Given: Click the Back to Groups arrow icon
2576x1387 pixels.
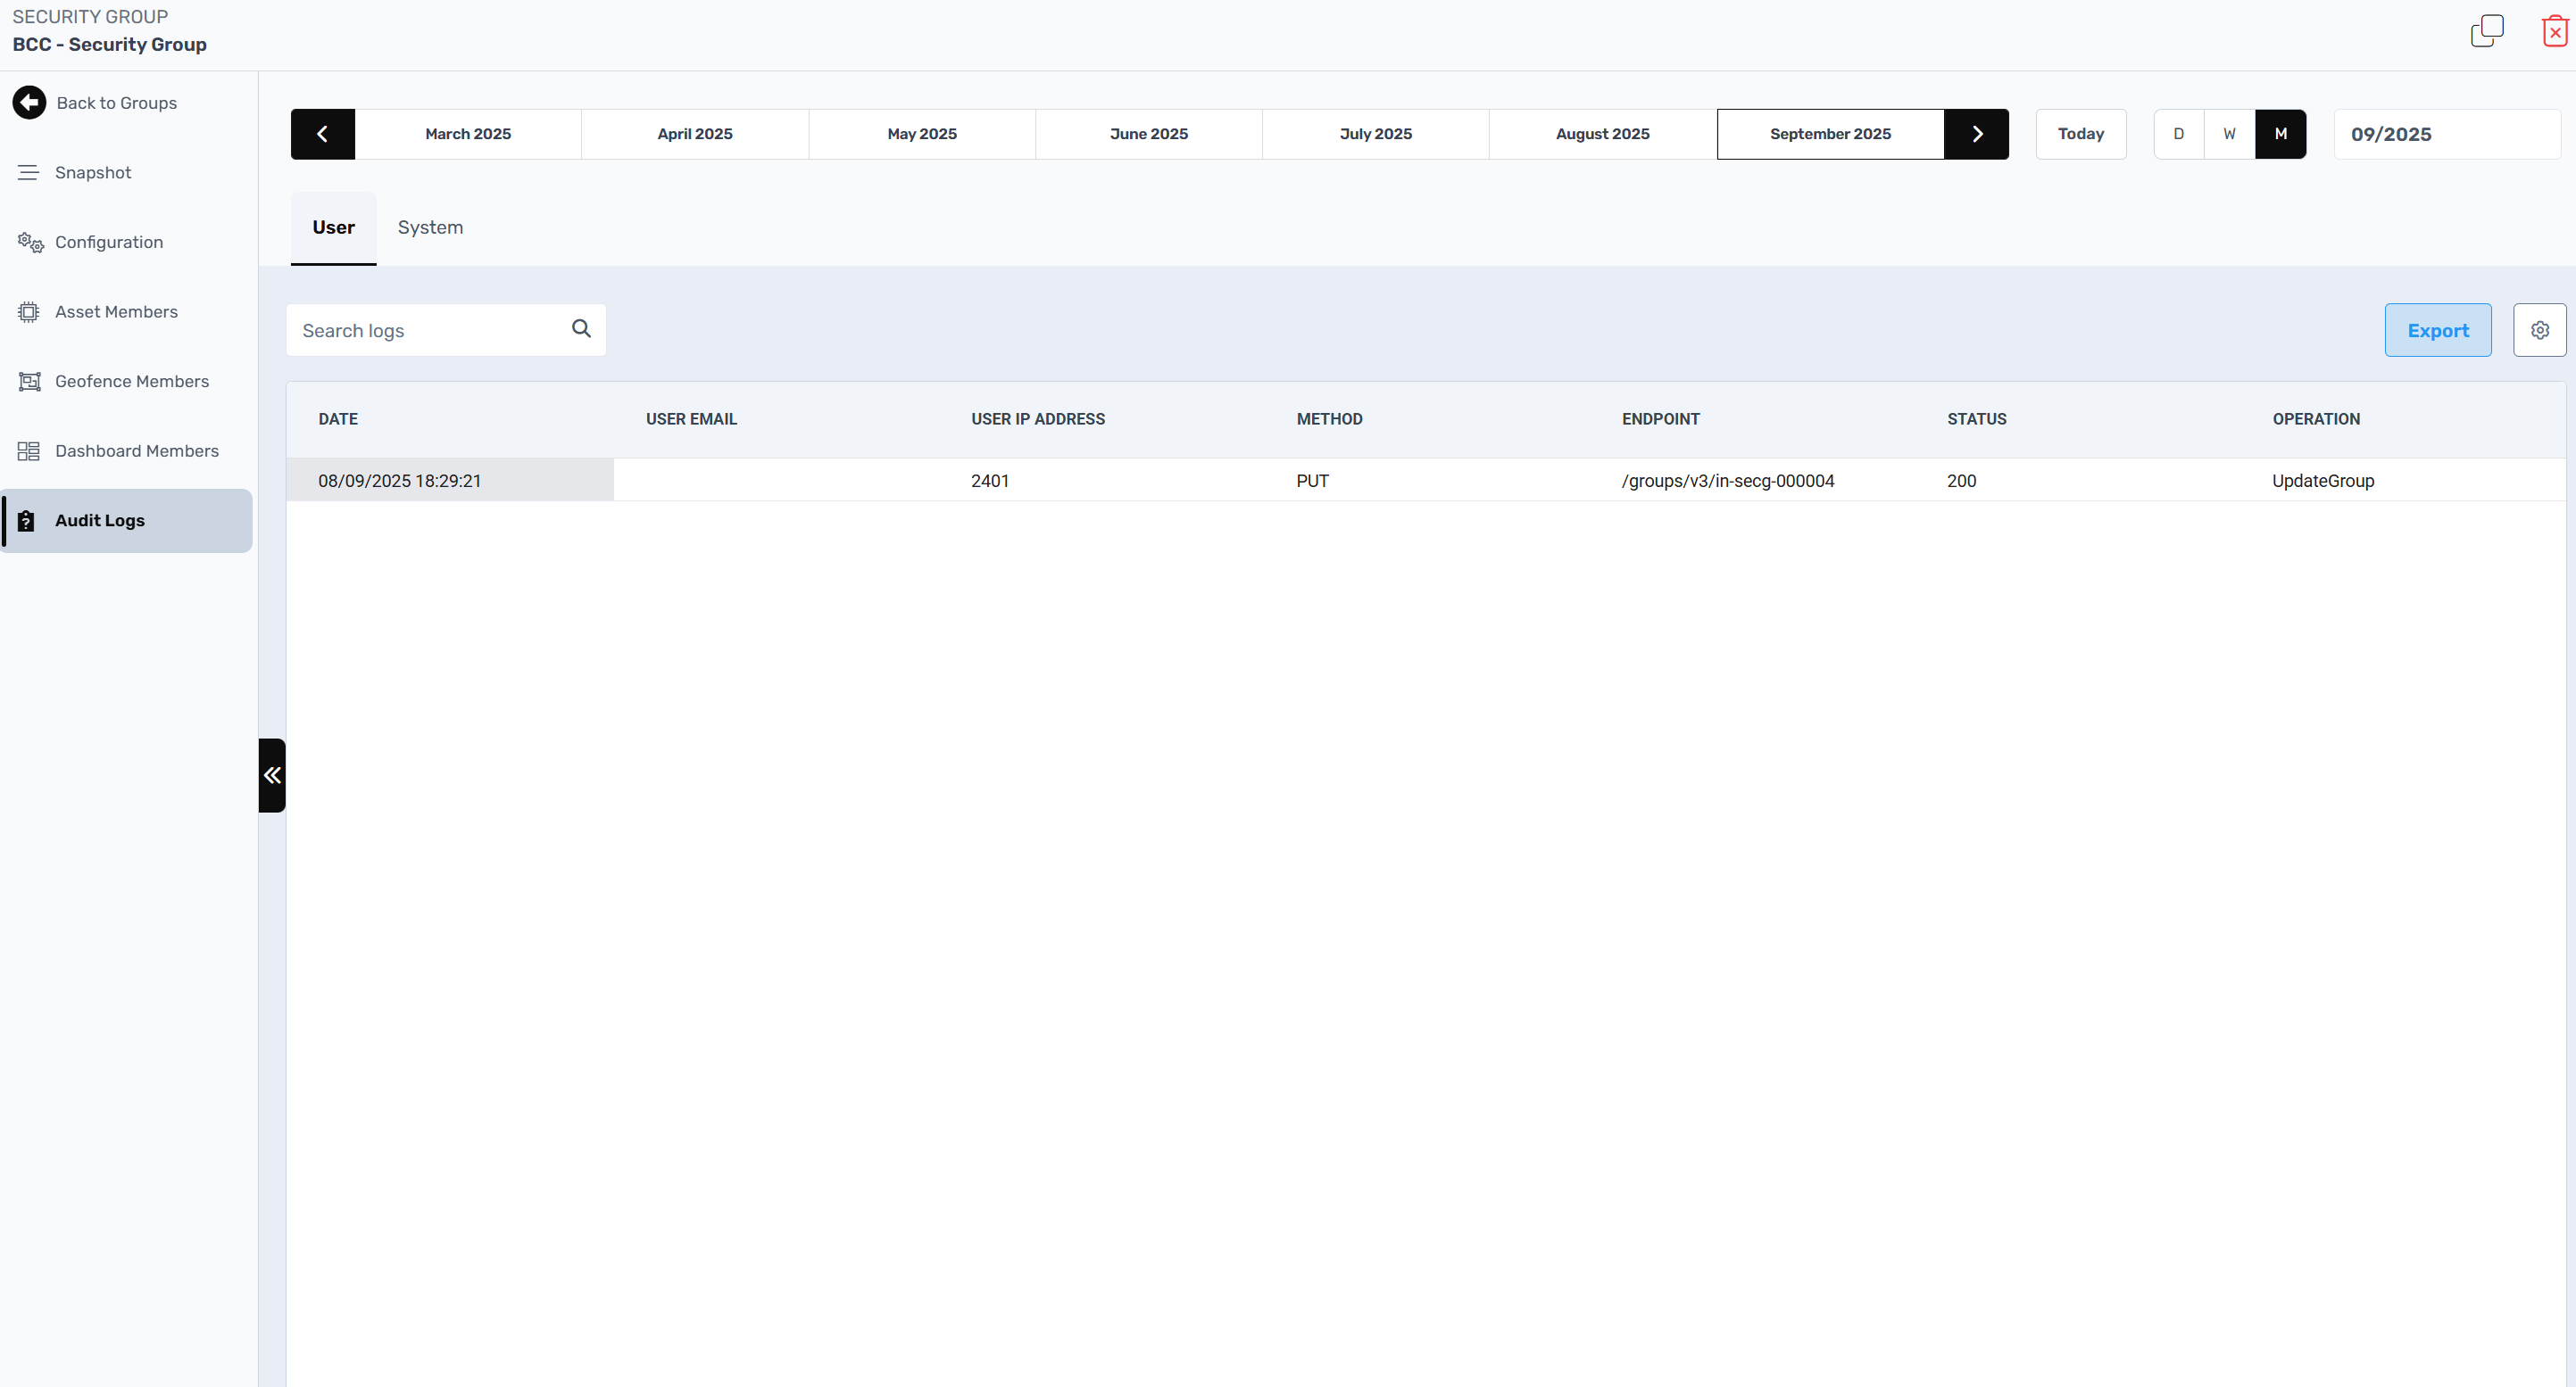Looking at the screenshot, I should click(29, 102).
